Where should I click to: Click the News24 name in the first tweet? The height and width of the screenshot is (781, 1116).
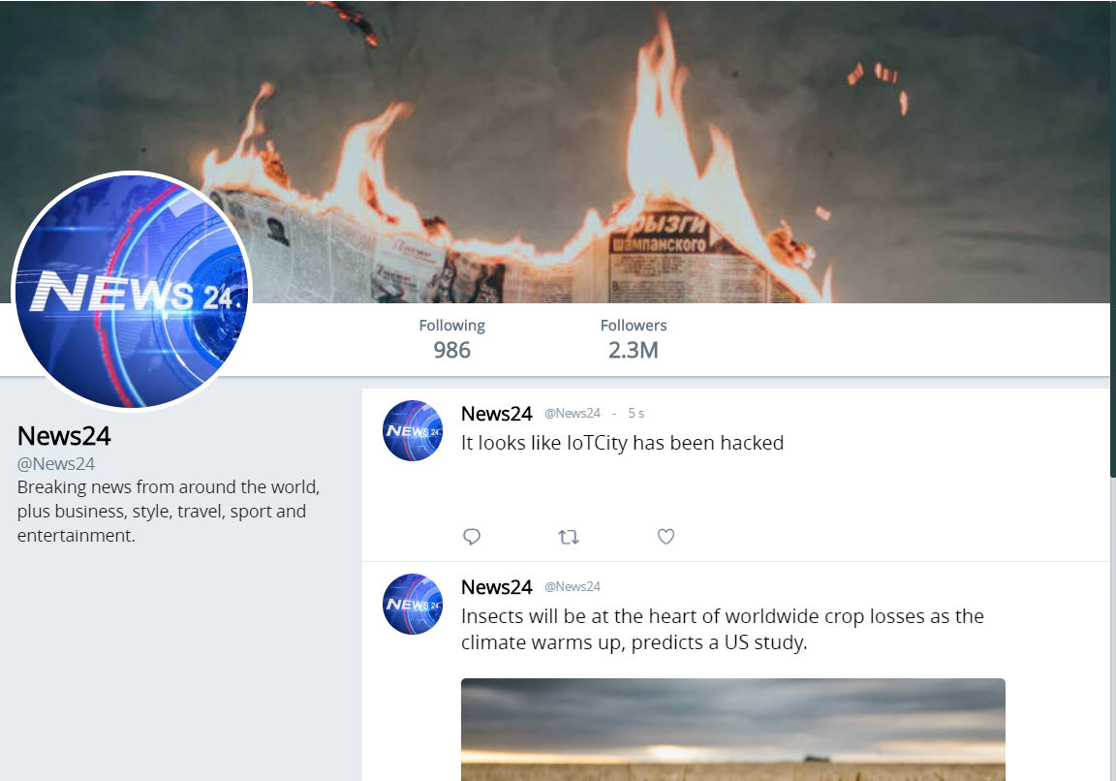coord(497,414)
